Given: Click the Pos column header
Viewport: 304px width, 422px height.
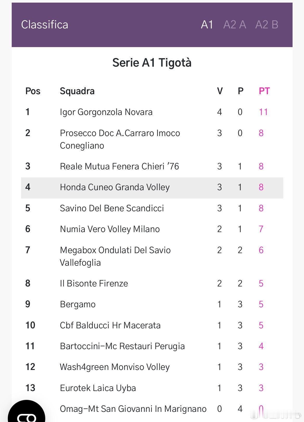Looking at the screenshot, I should point(33,91).
